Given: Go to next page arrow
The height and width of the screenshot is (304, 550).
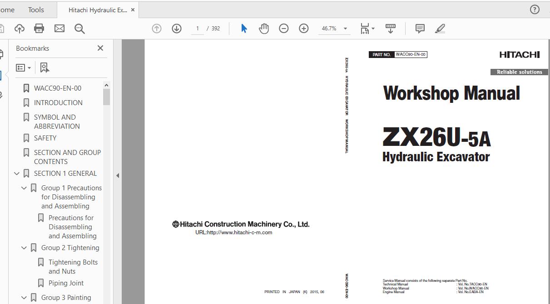Looking at the screenshot, I should (177, 29).
